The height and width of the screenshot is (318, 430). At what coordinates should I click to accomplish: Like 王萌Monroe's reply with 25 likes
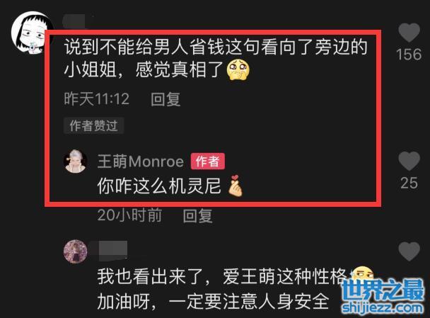[409, 161]
